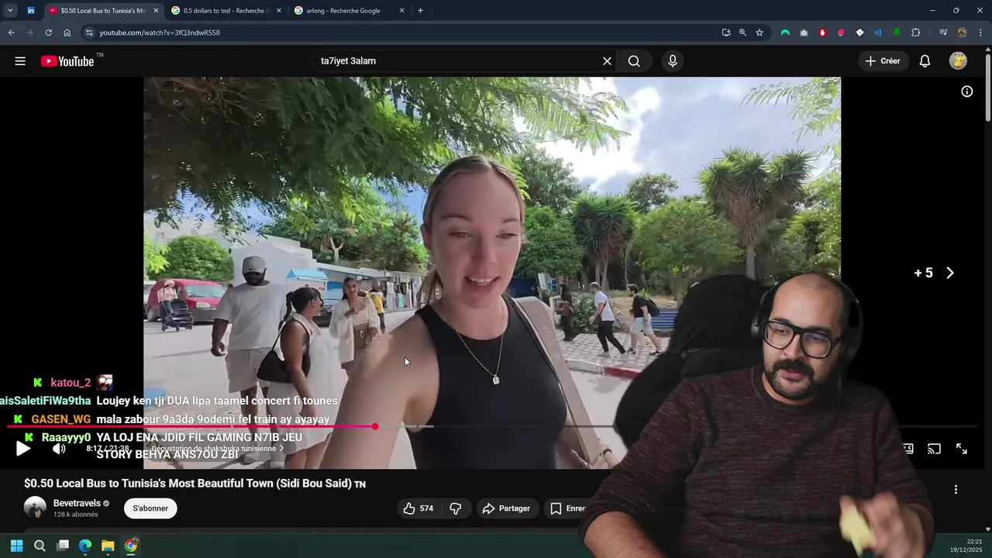
Task: Toggle the miniplayer in player controls
Action: 908,449
